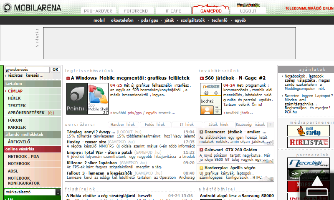The image size is (334, 200).
Task: Click the N-Gage article thumbnail
Action: click(211, 99)
